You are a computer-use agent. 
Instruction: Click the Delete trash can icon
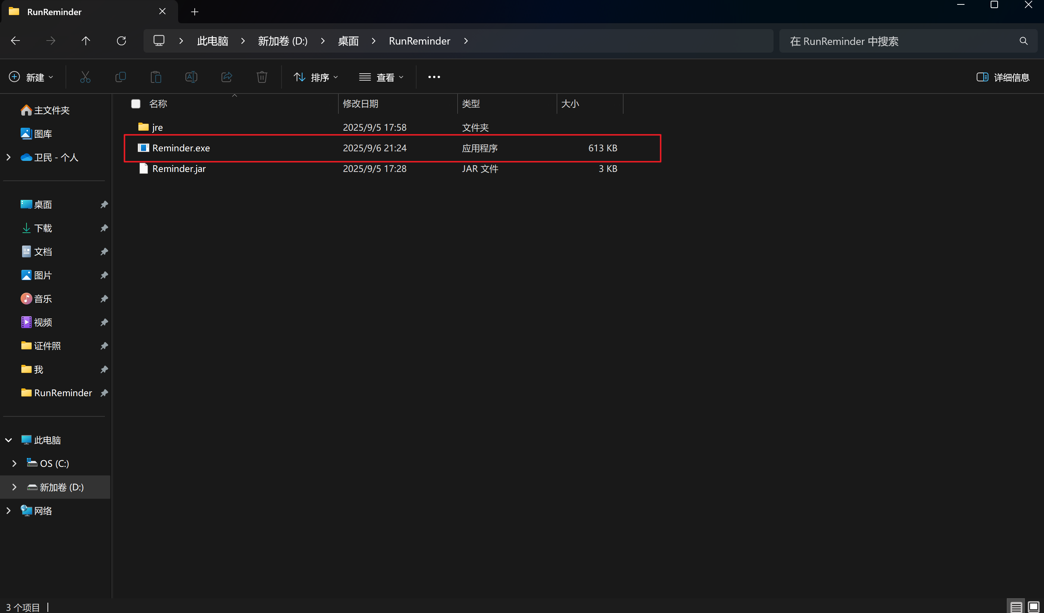pos(262,77)
